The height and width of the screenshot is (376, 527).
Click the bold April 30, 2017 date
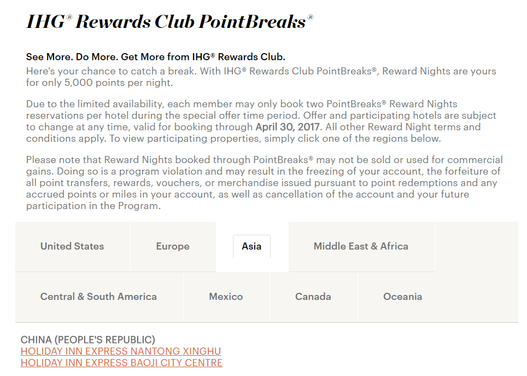pos(288,127)
